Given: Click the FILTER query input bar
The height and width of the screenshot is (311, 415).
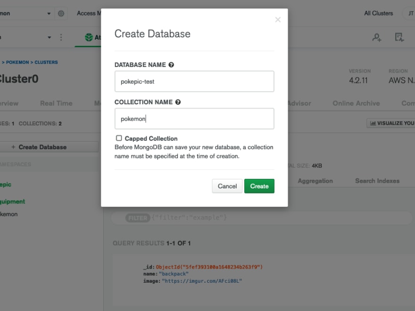Looking at the screenshot, I should tap(262, 218).
